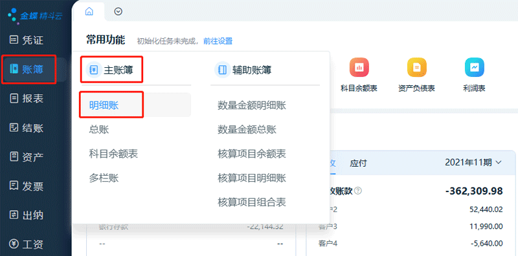Choose 数量金额明细账 from 辅助账簿

pos(252,105)
